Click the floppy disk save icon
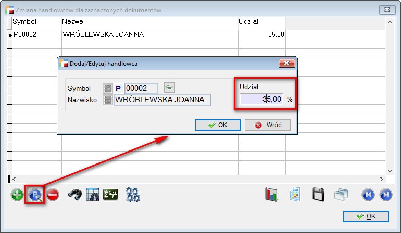Screen dimensions: 401x233 319,195
